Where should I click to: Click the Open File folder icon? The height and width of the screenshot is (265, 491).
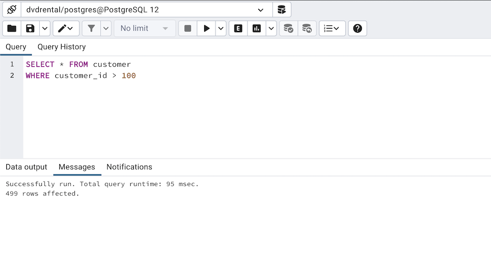coord(12,28)
